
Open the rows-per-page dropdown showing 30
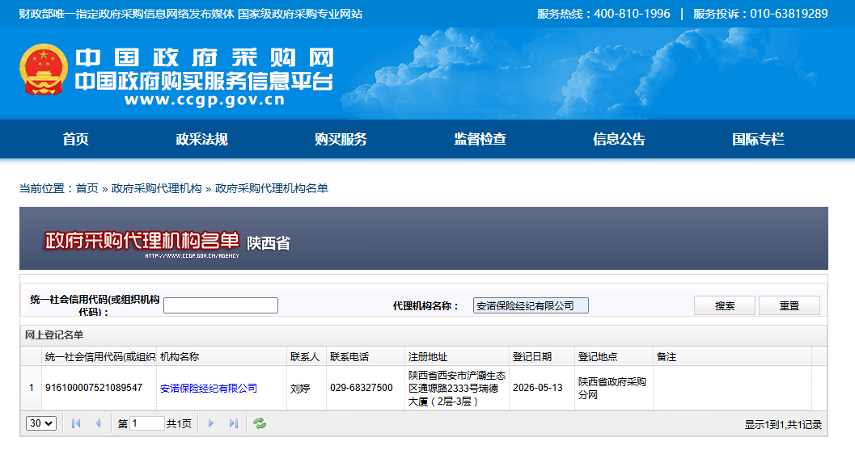coord(41,423)
